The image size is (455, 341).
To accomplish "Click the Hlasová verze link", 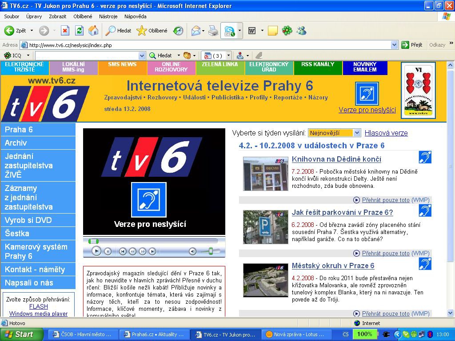I will coord(386,133).
